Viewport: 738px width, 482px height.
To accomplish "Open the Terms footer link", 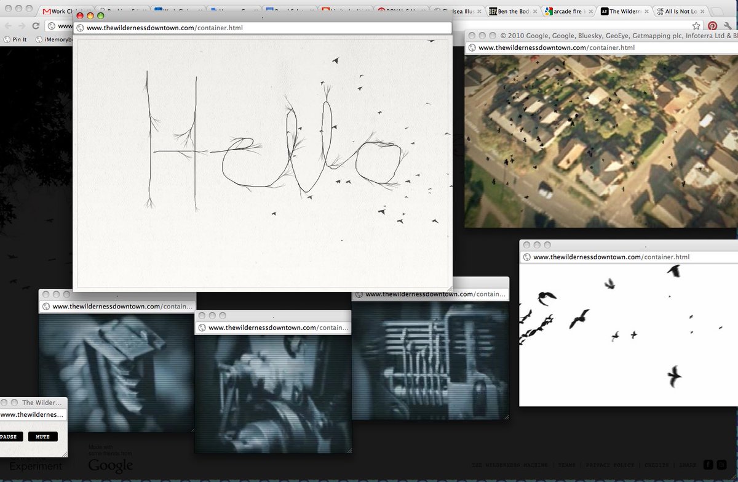I will (x=566, y=465).
